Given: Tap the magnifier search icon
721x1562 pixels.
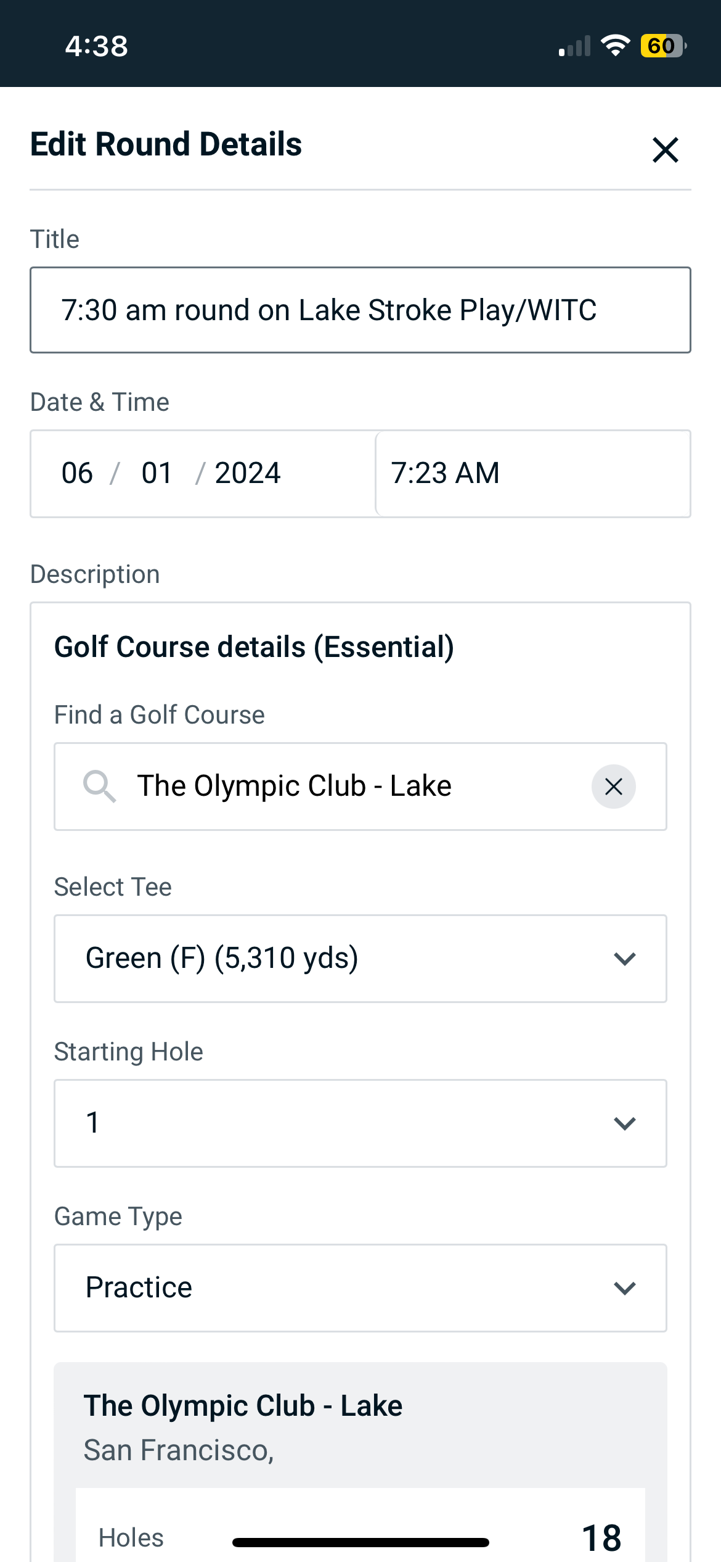Looking at the screenshot, I should point(99,787).
